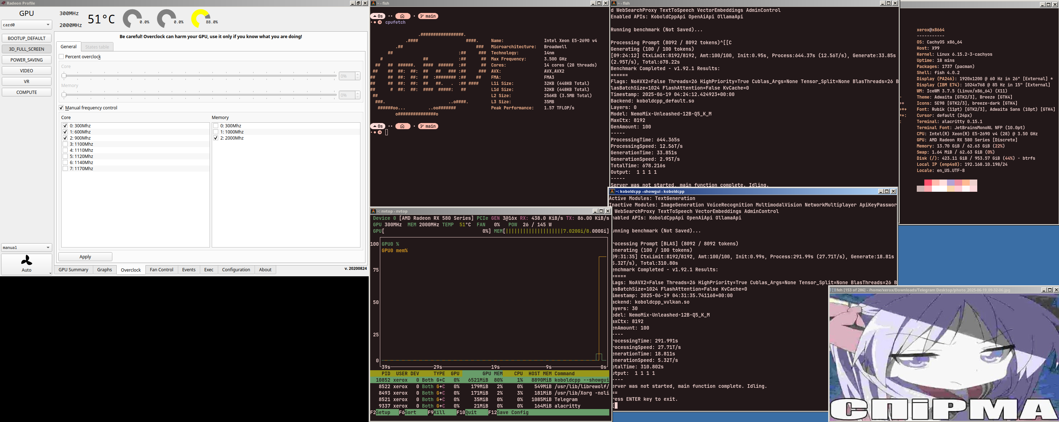Maximize the Radeon Profile window
Screen dimensions: 1059x422
(358, 3)
